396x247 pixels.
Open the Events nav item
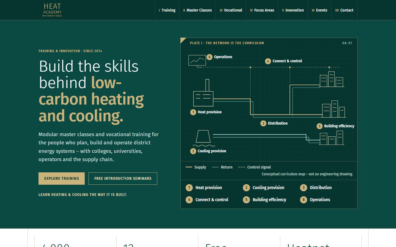click(320, 10)
